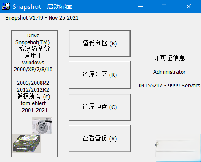Image resolution: width=201 pixels, height=162 pixels.
Task: Click the '2012/2012R2' text
Action: pos(33,90)
